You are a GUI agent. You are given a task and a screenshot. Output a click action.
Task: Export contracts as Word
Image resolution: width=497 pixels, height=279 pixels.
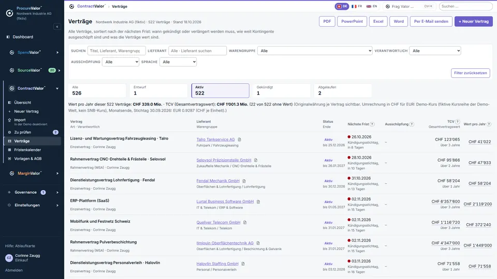click(x=399, y=22)
